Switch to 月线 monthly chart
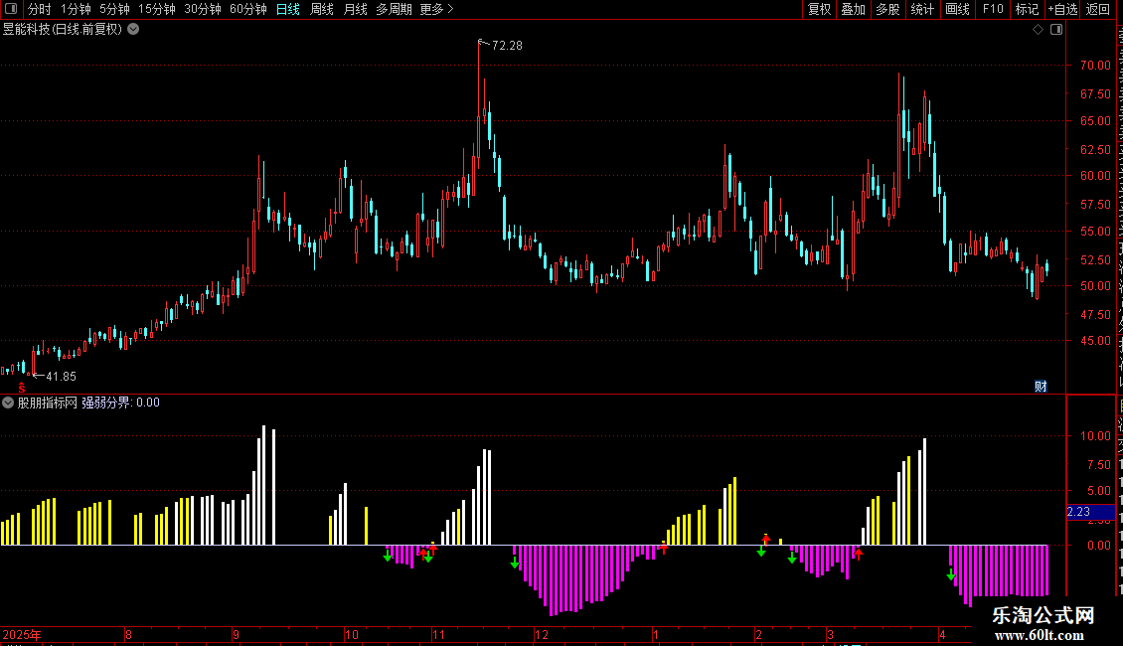Viewport: 1123px width, 646px height. 355,9
